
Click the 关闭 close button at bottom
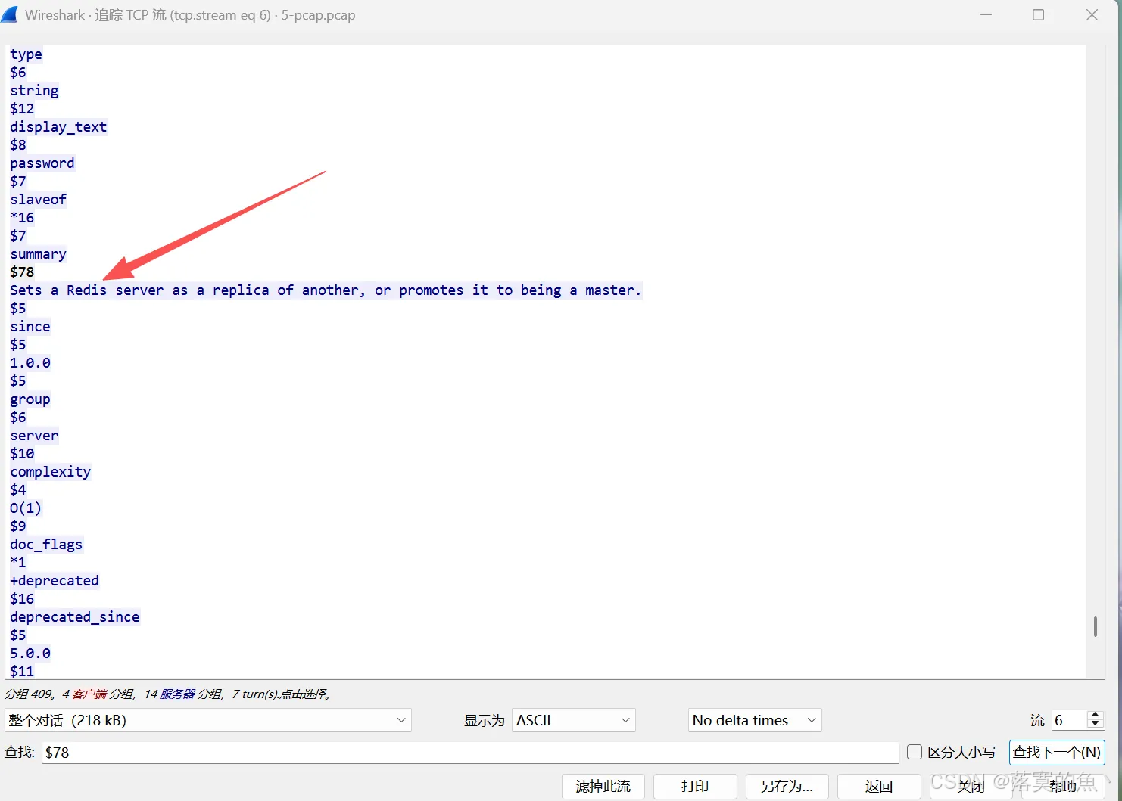pos(971,786)
